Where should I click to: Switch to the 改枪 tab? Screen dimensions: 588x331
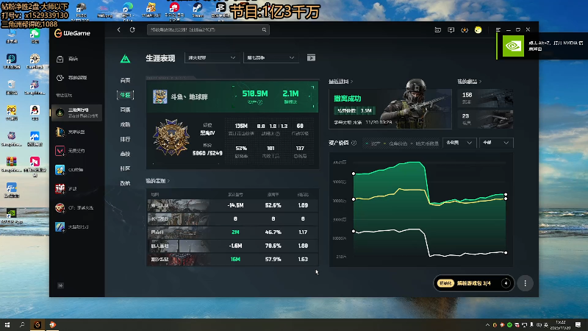[x=125, y=183]
